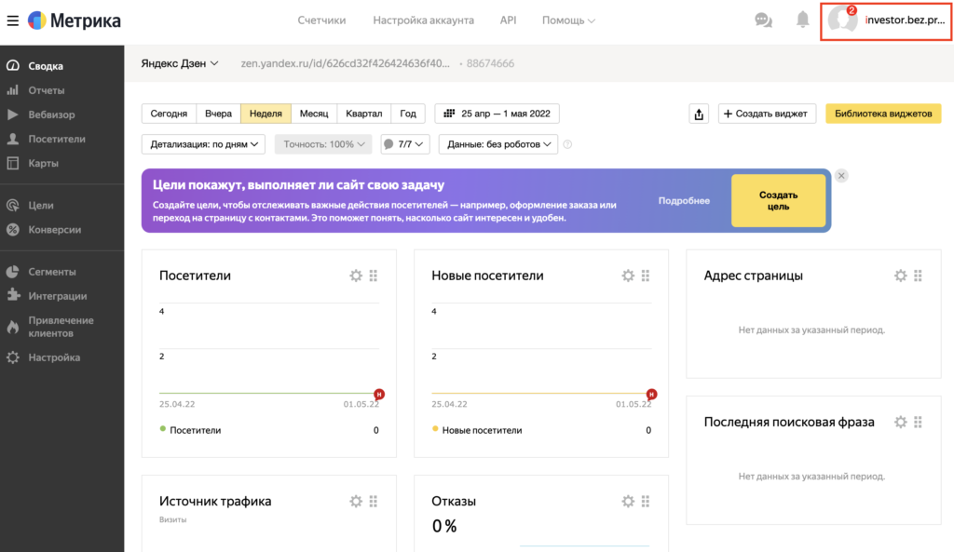
Task: Open the hamburger menu icon
Action: pyautogui.click(x=13, y=20)
